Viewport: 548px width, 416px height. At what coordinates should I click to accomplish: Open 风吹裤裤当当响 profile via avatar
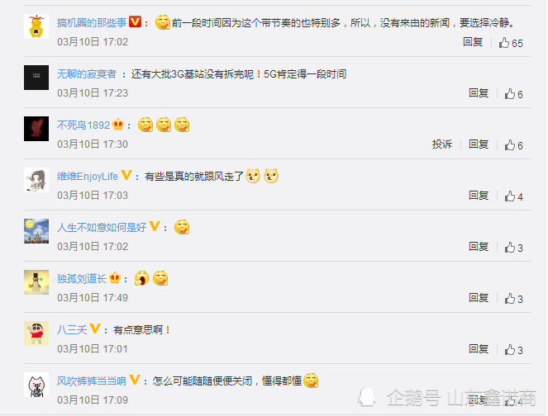(x=36, y=385)
